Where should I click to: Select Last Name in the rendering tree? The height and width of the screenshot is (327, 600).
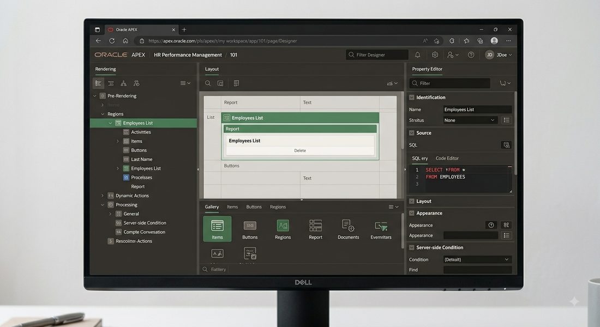pyautogui.click(x=142, y=160)
